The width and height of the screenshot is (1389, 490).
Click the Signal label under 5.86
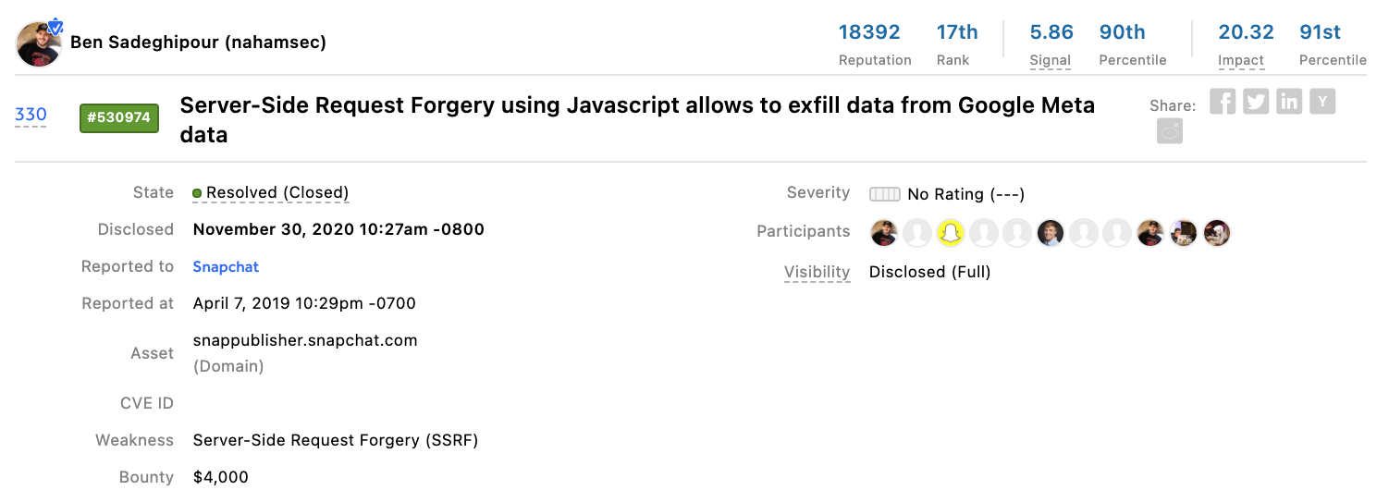(x=1051, y=60)
